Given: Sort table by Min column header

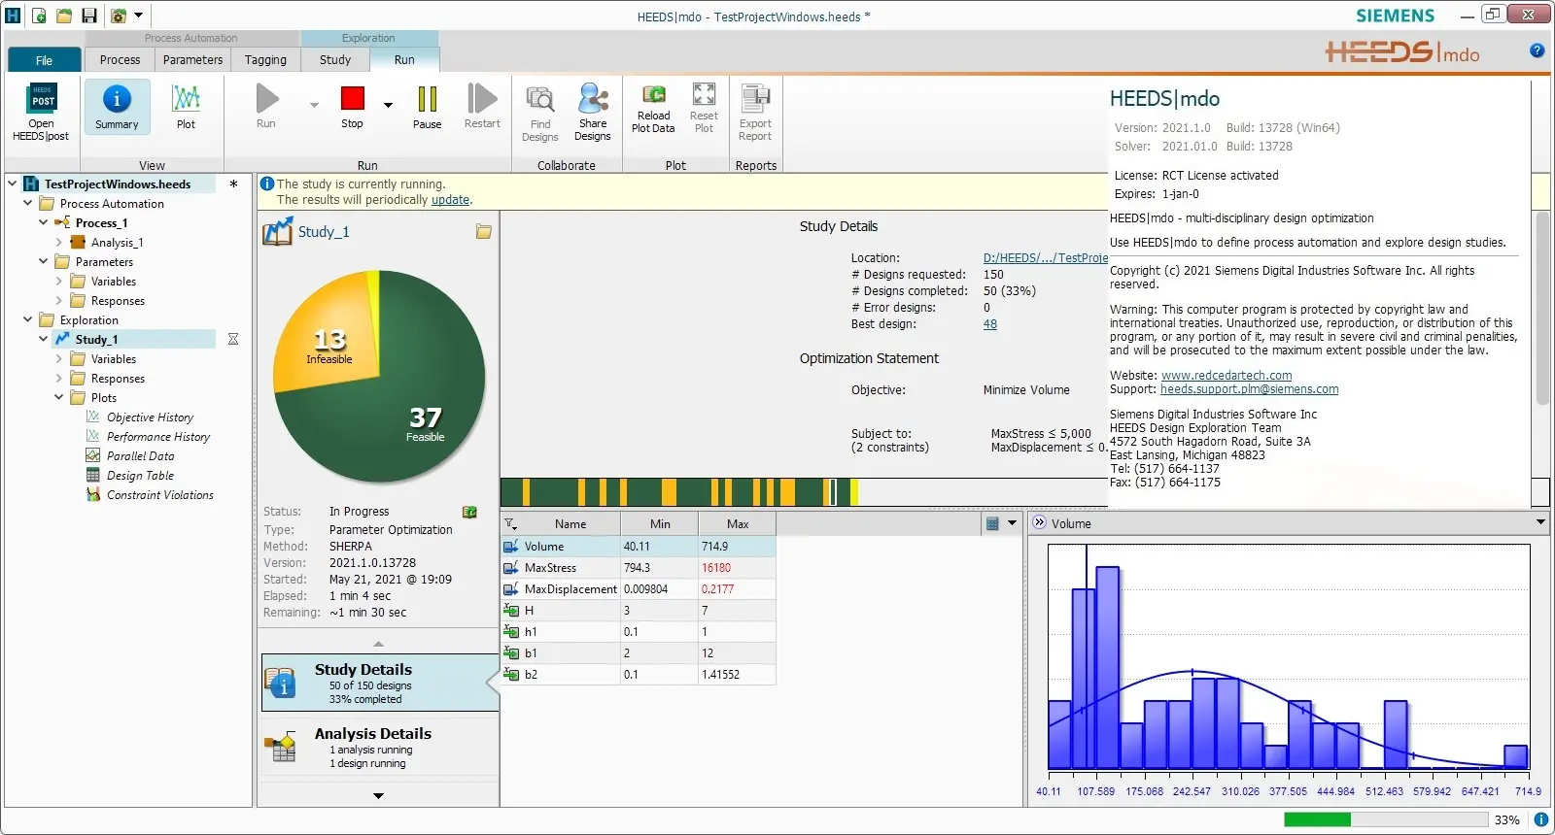Looking at the screenshot, I should 660,524.
